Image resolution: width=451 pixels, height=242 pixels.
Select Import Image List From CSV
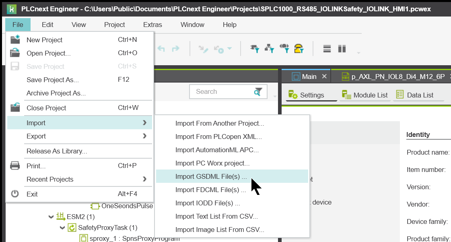(x=232, y=230)
